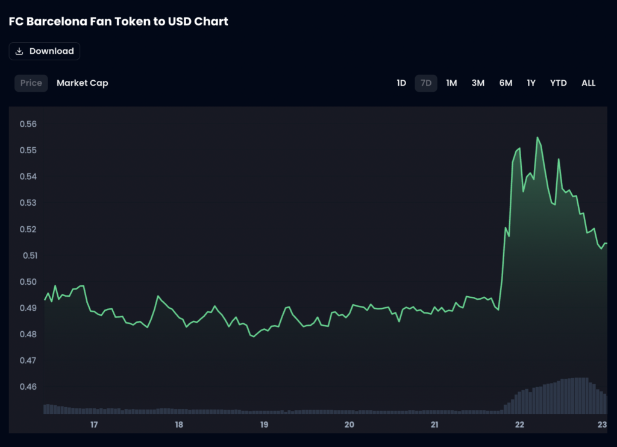Click date 22 on the x-axis
This screenshot has width=617, height=447.
pyautogui.click(x=519, y=425)
